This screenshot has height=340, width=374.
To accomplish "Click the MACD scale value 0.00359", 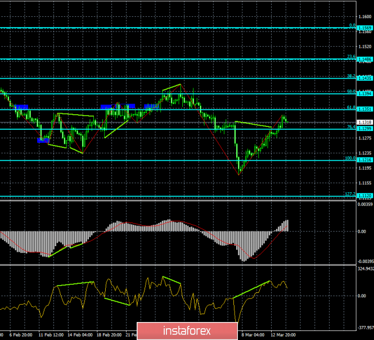I will [x=365, y=204].
